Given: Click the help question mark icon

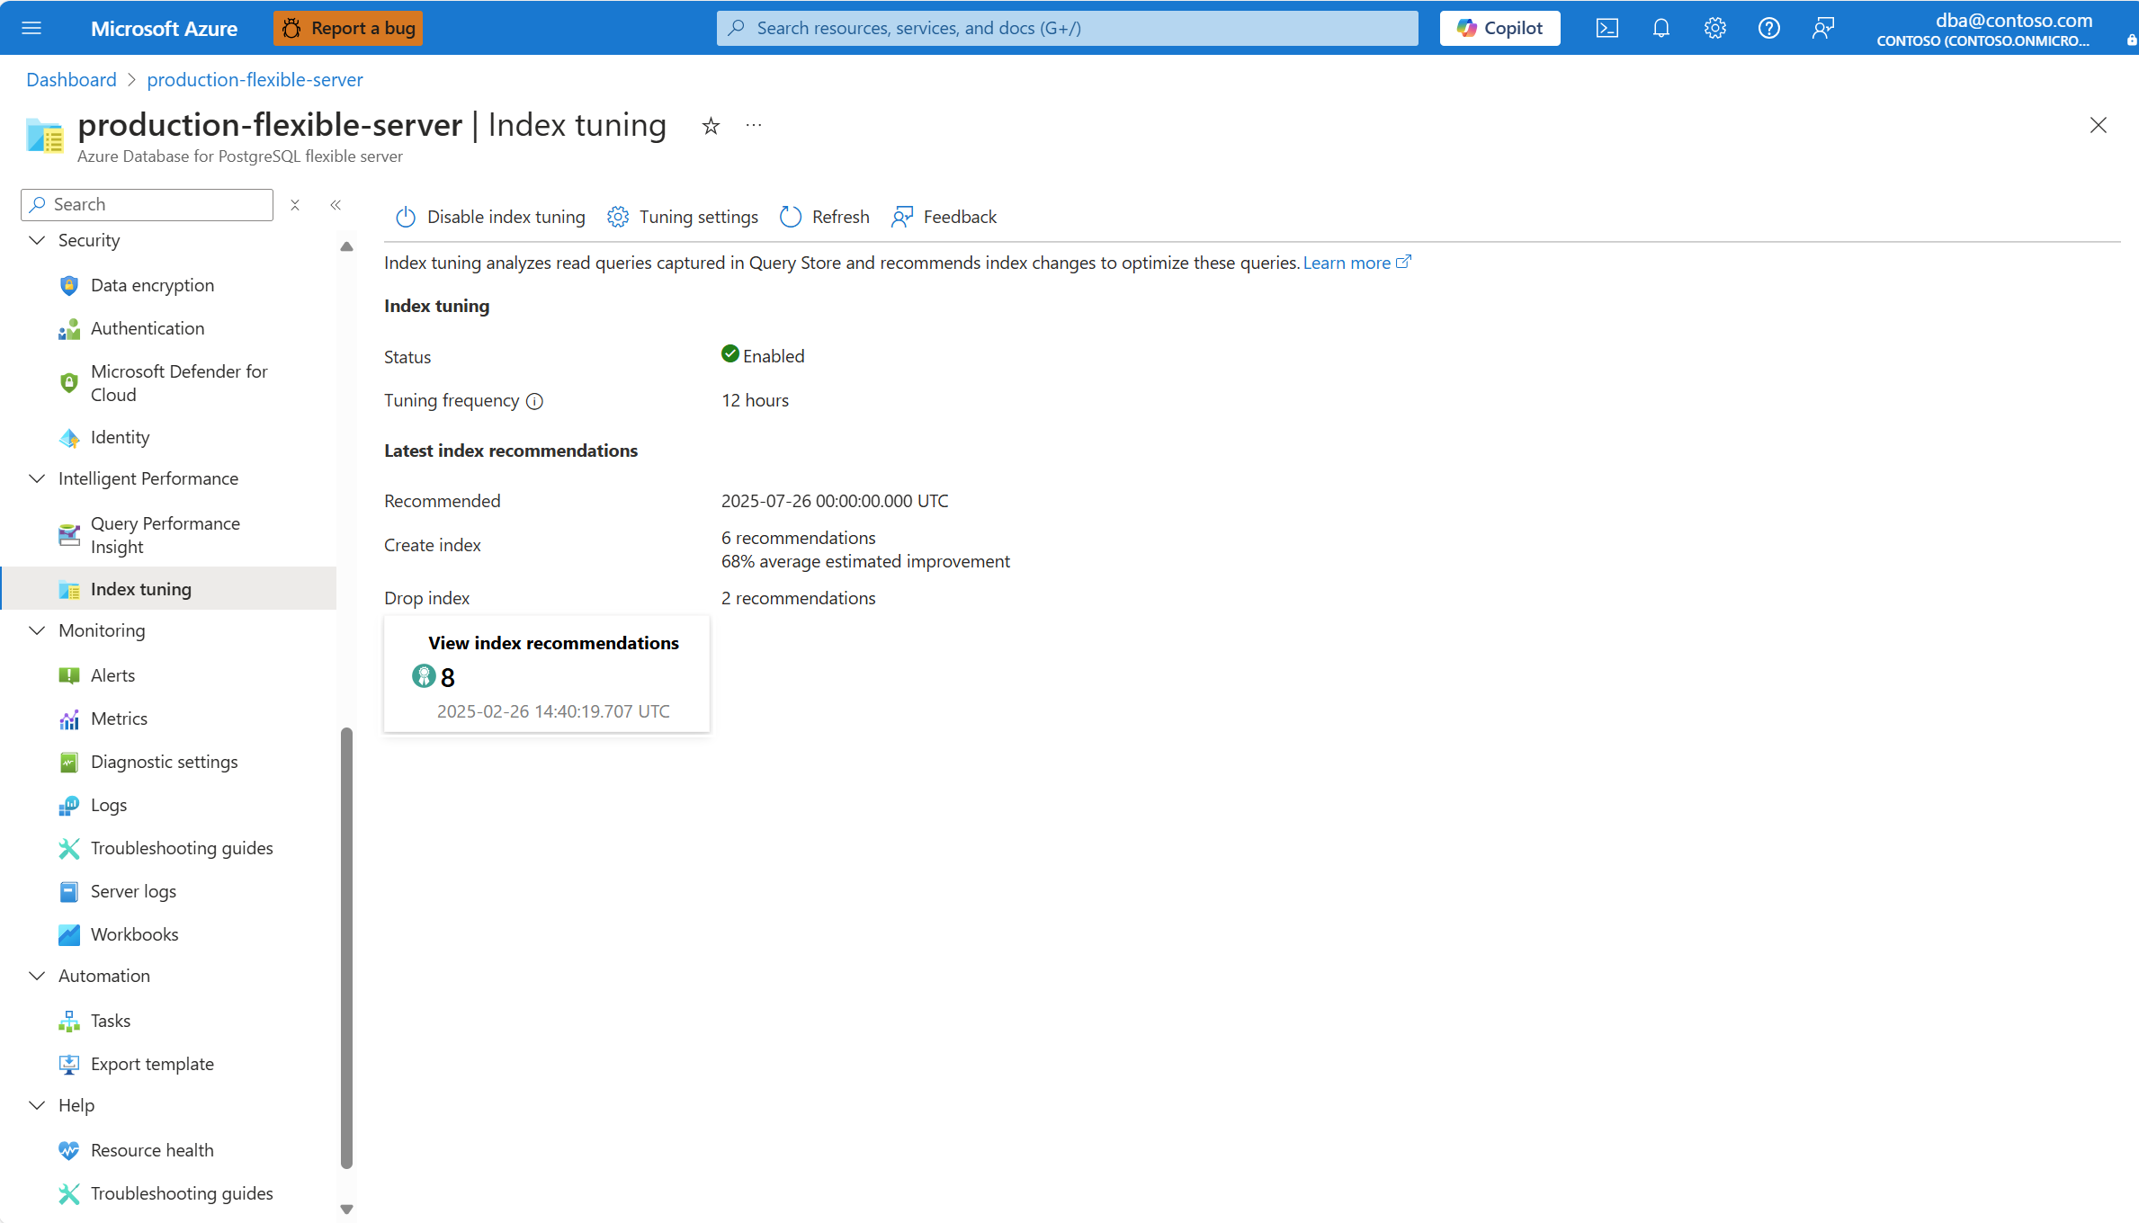Looking at the screenshot, I should [x=1768, y=28].
